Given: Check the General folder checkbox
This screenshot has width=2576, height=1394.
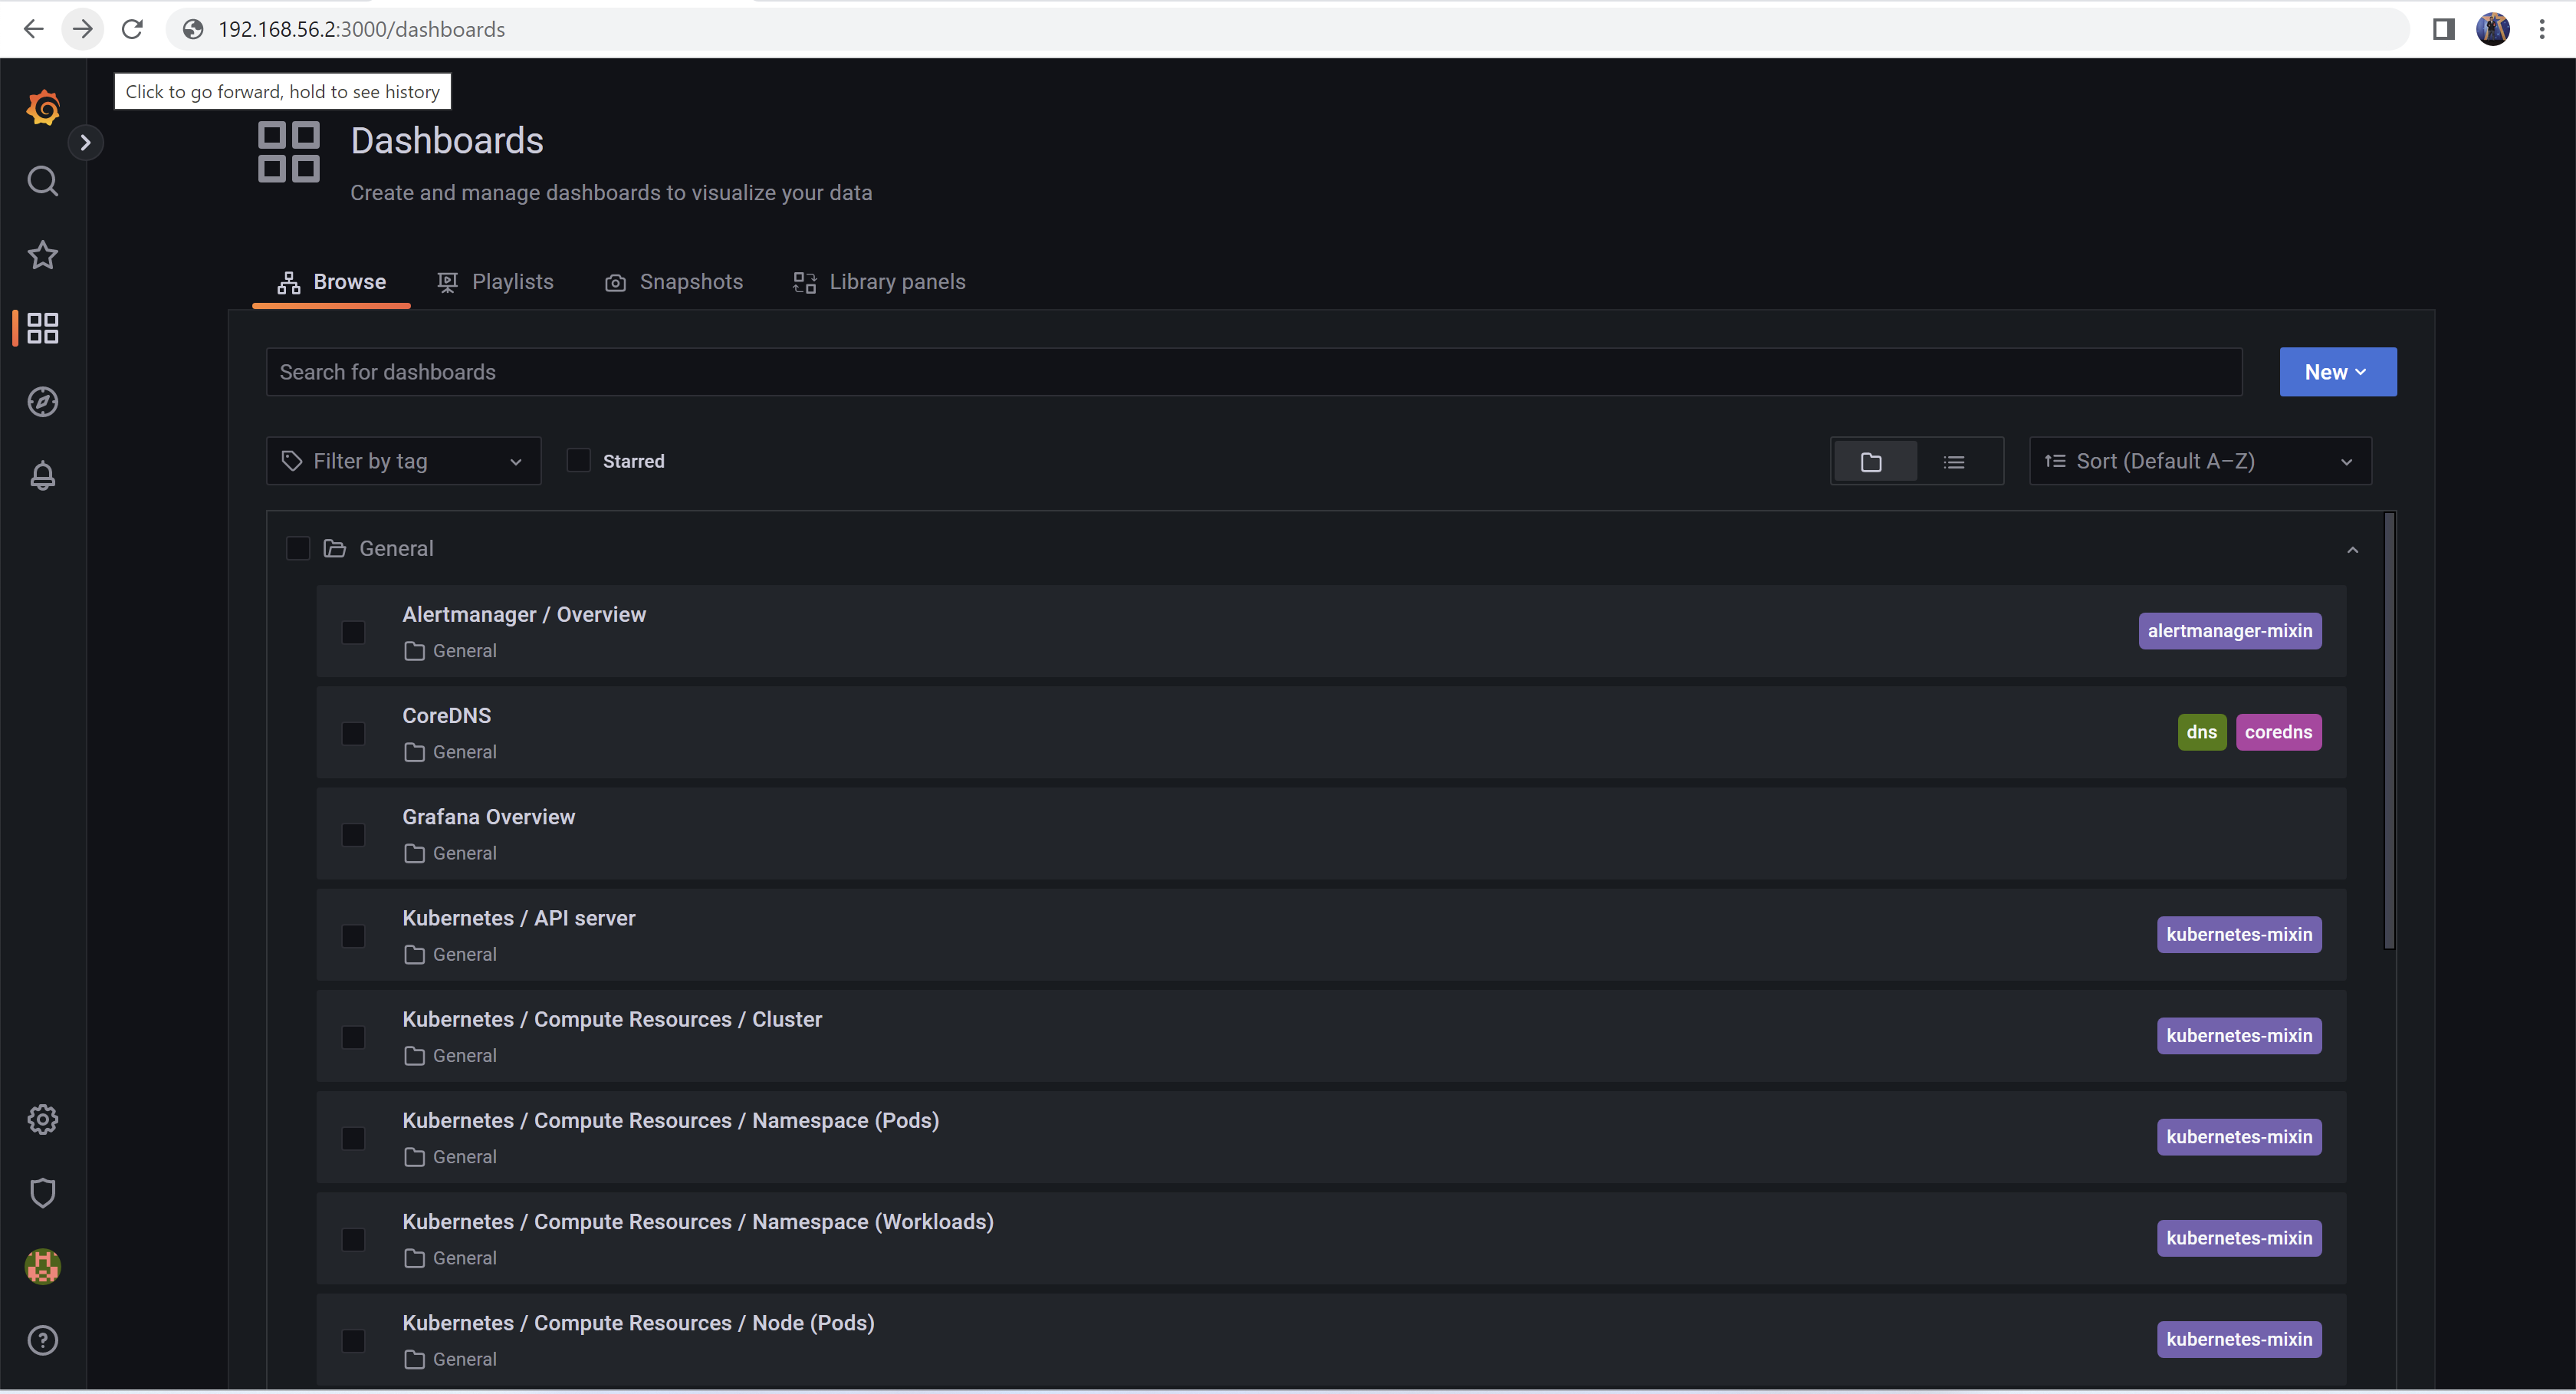Looking at the screenshot, I should point(297,548).
